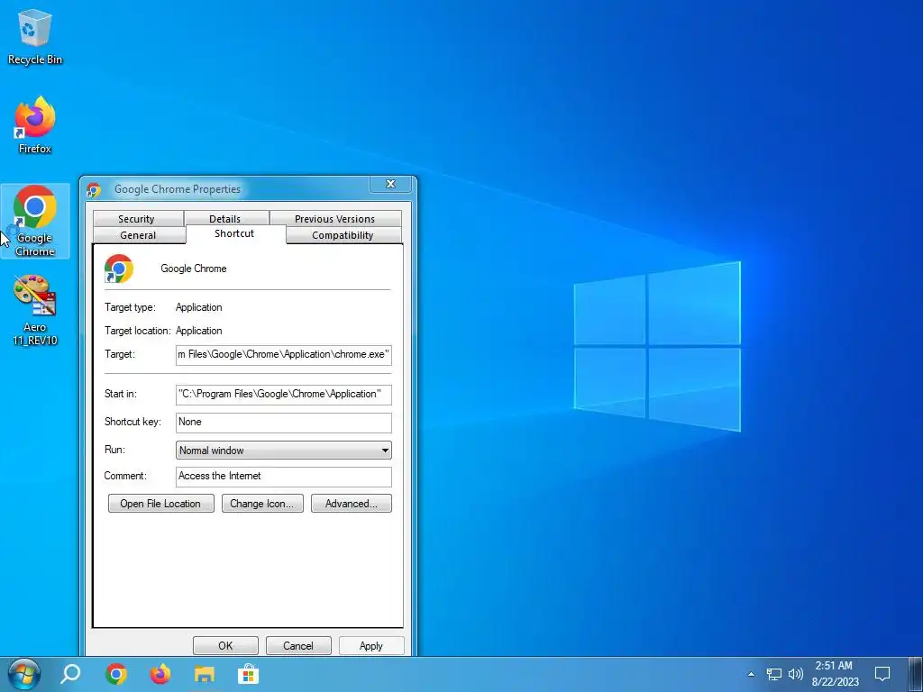Viewport: 923px width, 692px height.
Task: Open taskbar search magnifier
Action: pyautogui.click(x=70, y=674)
